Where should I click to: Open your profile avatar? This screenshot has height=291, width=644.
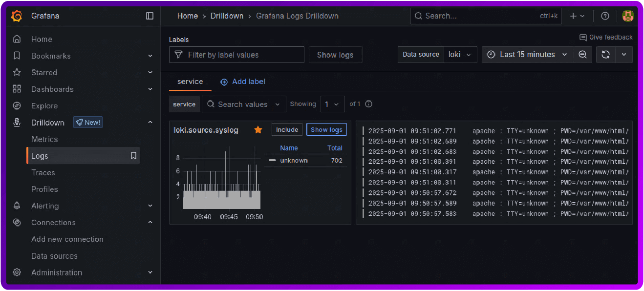(628, 16)
